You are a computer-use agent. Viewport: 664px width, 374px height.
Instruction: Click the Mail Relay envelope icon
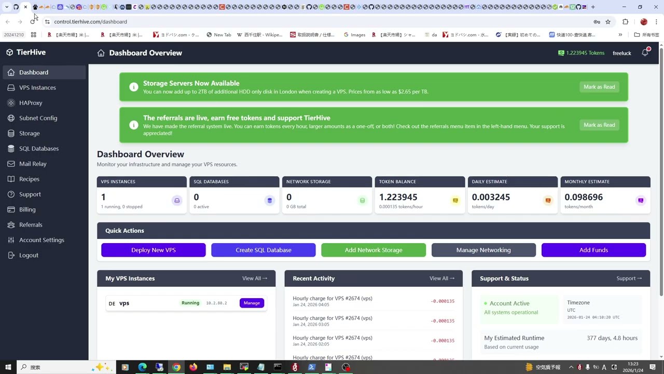(x=11, y=164)
